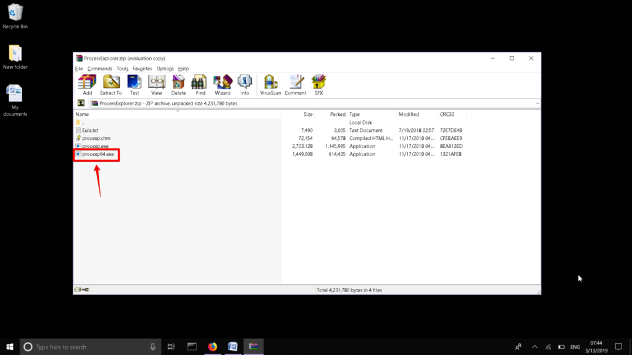Click the 72E7DE4B CRC32 value

[451, 131]
